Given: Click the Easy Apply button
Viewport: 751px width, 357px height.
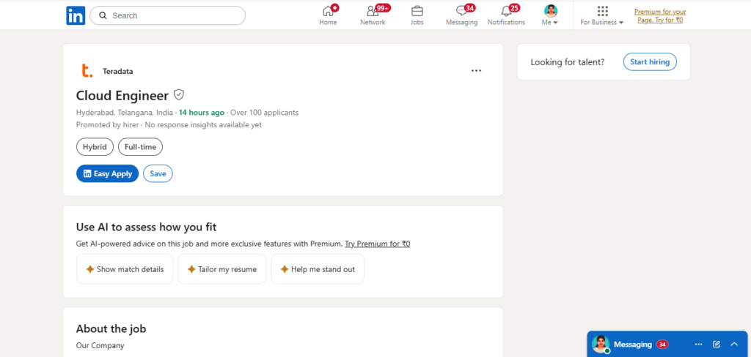Looking at the screenshot, I should pos(107,173).
